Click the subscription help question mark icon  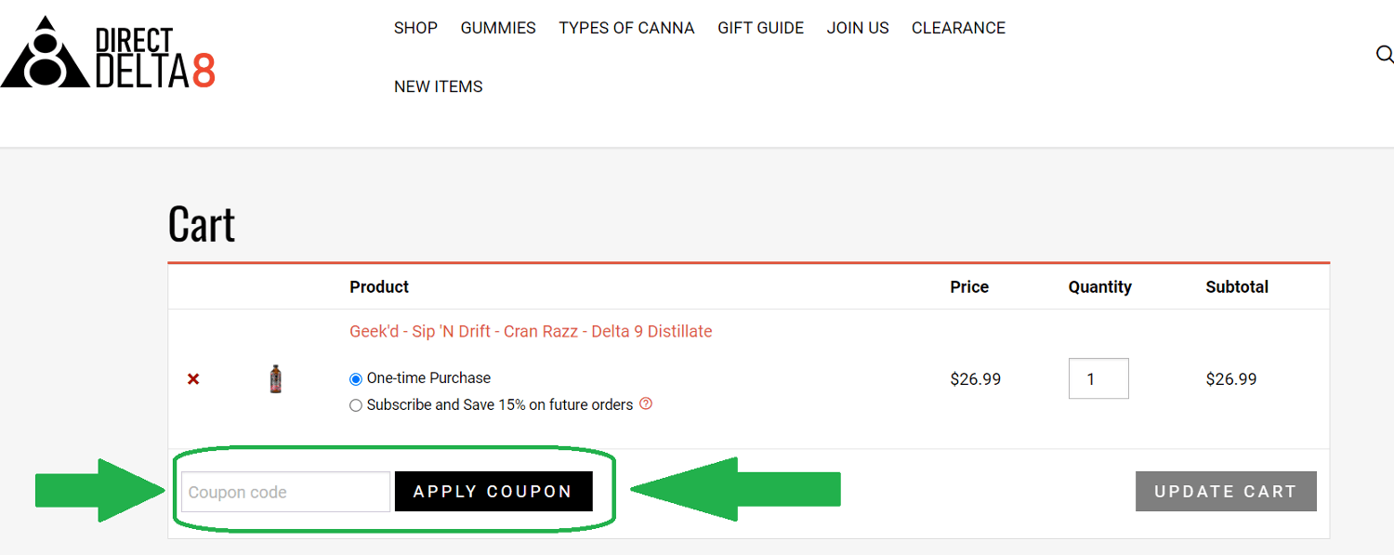click(646, 404)
